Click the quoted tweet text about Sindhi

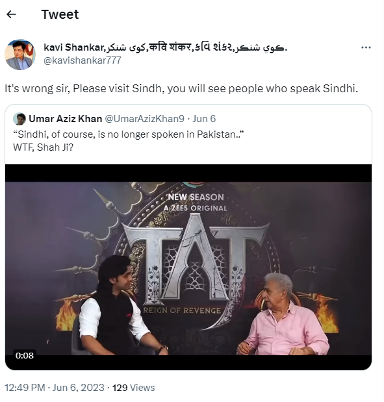point(128,134)
